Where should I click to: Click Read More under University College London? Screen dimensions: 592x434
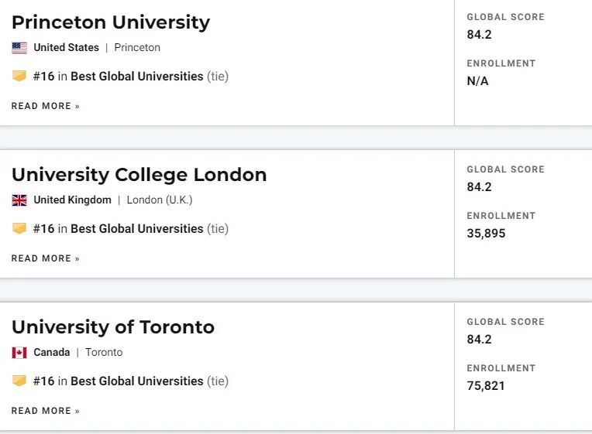45,258
